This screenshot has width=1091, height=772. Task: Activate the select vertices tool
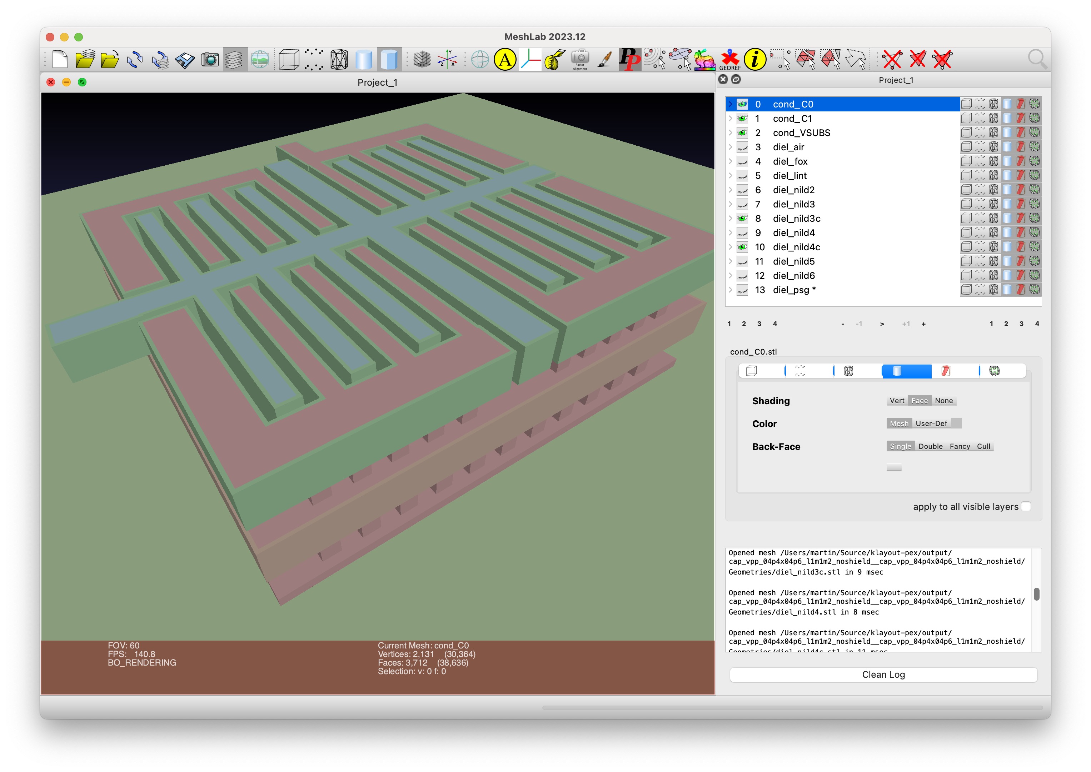pos(780,59)
